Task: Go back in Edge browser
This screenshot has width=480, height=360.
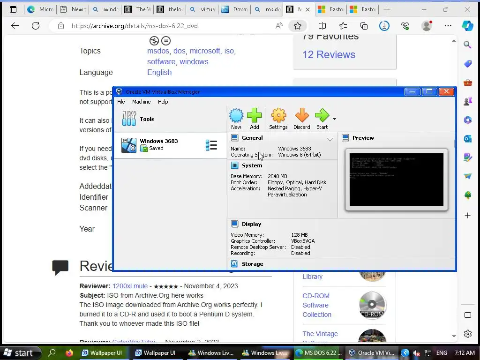Action: click(15, 26)
